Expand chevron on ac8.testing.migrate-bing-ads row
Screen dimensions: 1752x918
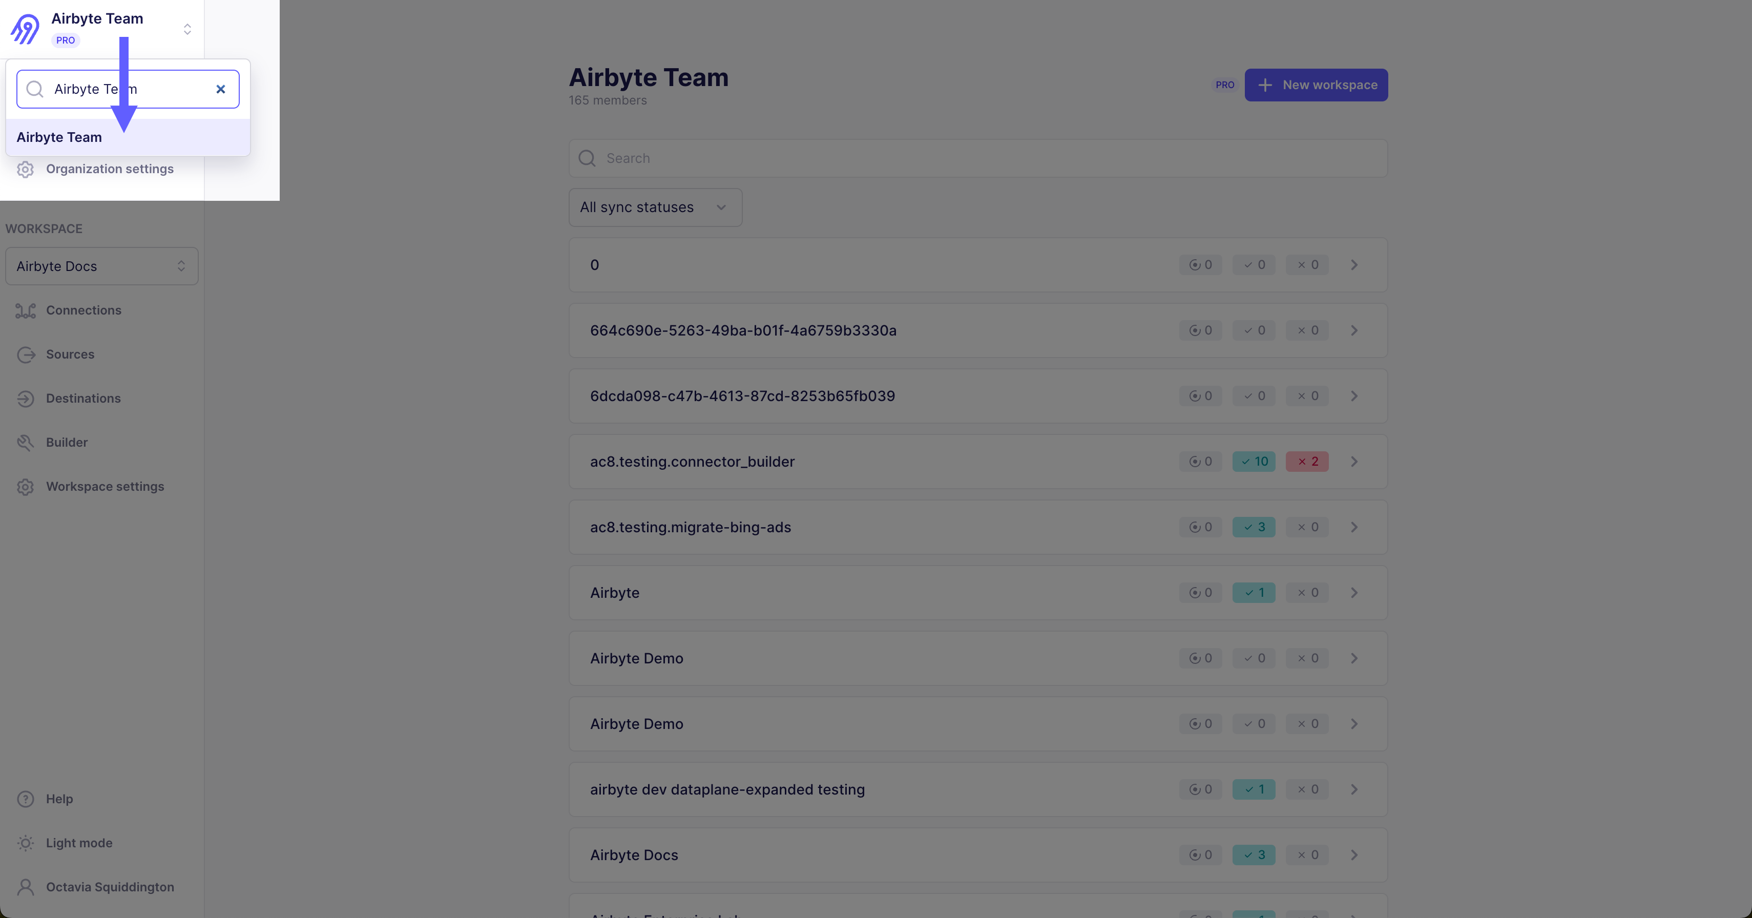click(1354, 527)
